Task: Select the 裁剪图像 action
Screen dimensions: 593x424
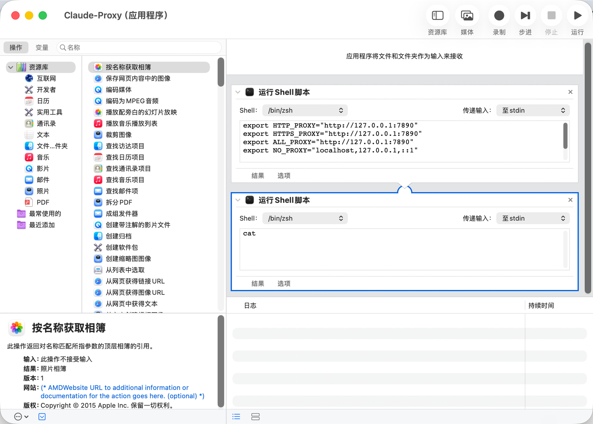Action: click(x=149, y=135)
